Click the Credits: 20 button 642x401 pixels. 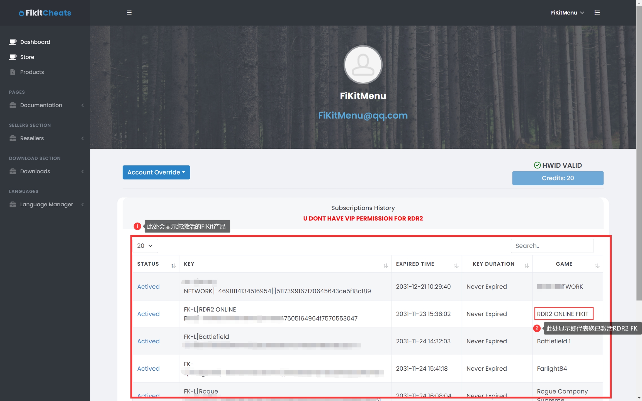click(x=558, y=178)
